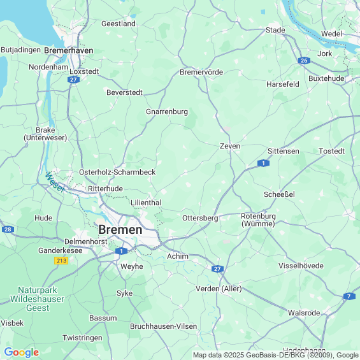
Task: Click the Map data copyright text
Action: click(x=276, y=355)
